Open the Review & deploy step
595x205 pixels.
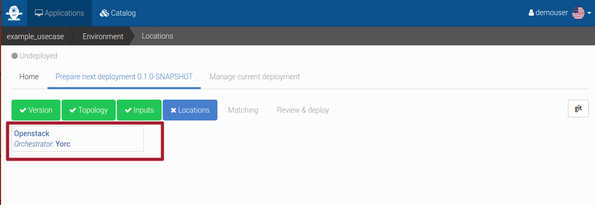pos(303,110)
